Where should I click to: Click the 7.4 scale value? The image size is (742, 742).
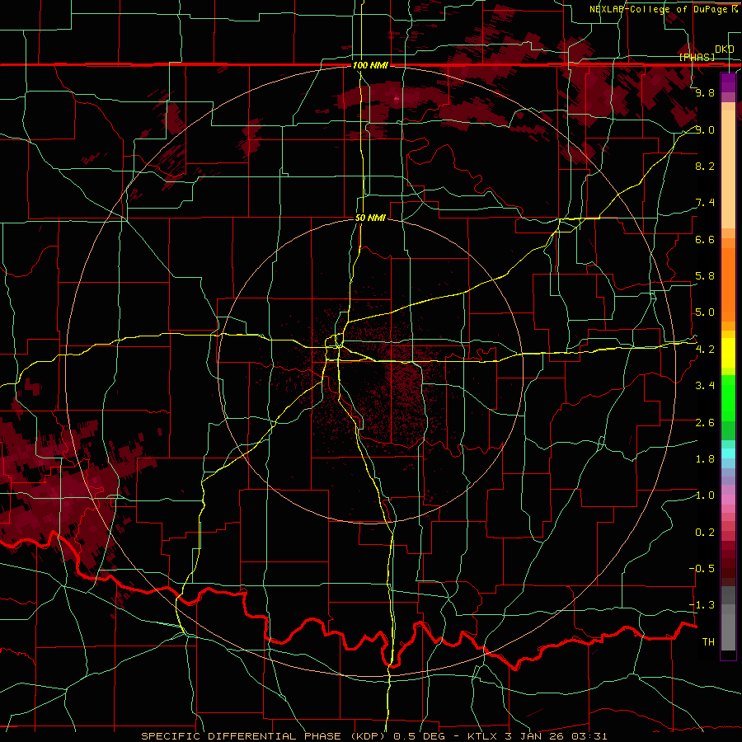click(705, 203)
